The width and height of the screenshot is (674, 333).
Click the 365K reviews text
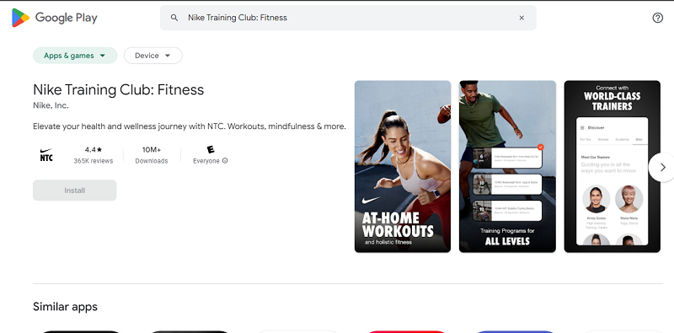tap(94, 161)
